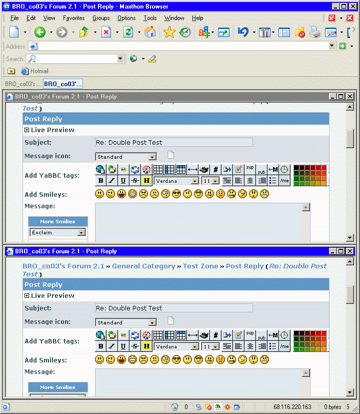
Task: Click the Underline tag button in lower pane
Action: point(122,346)
